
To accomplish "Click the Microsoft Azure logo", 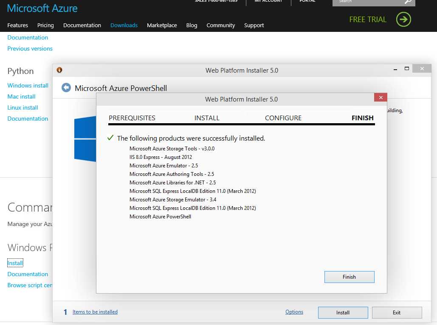I will tap(42, 8).
